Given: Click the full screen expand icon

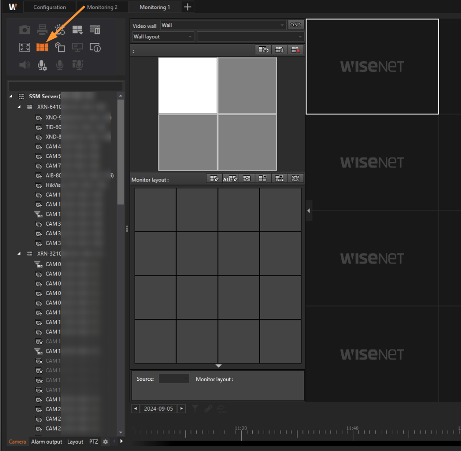Looking at the screenshot, I should pos(25,47).
